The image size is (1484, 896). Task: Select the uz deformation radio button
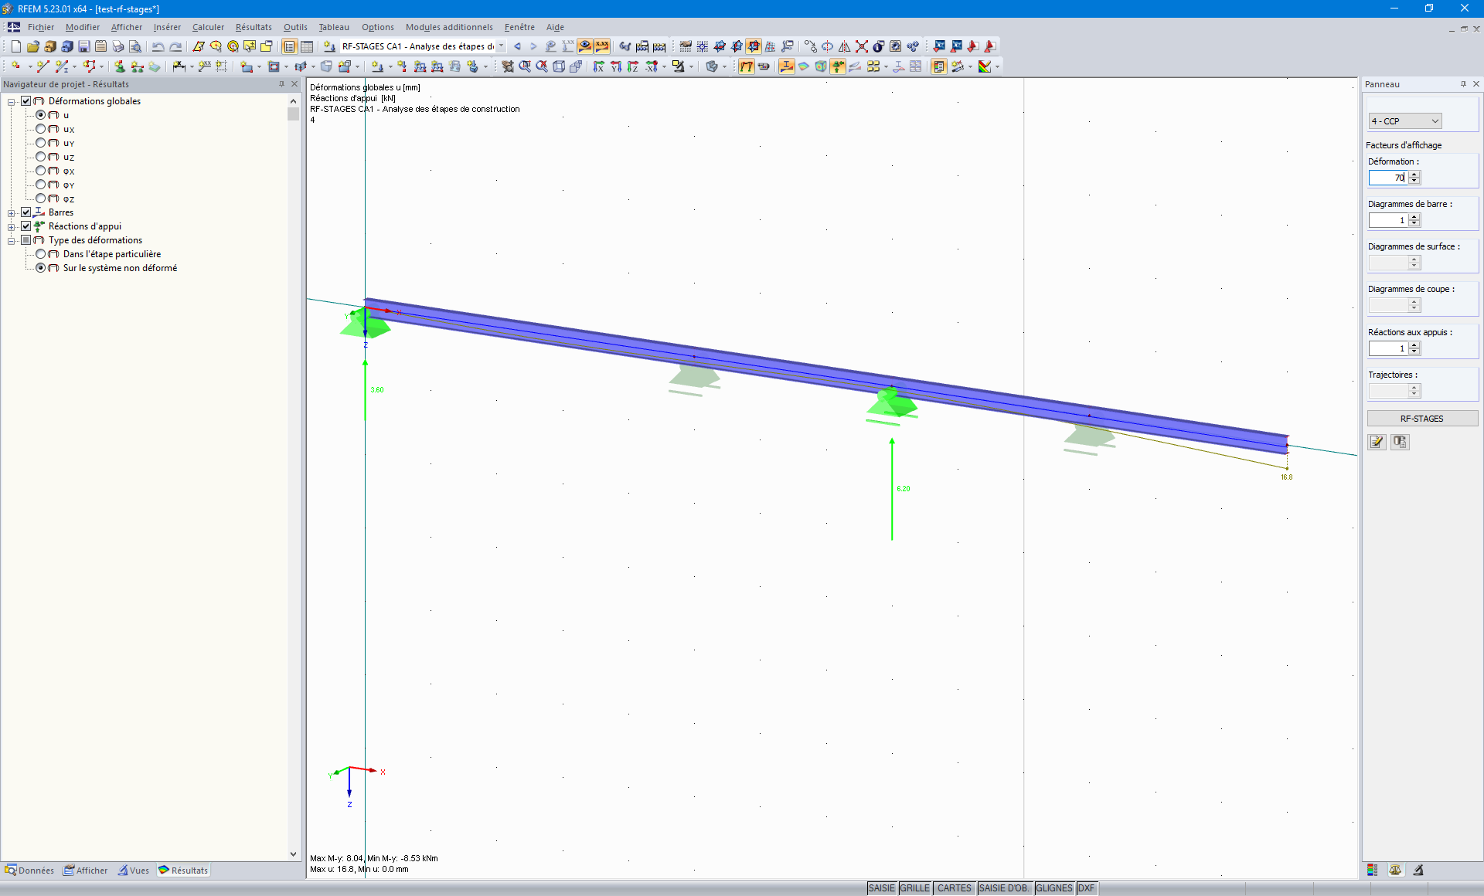[x=41, y=157]
